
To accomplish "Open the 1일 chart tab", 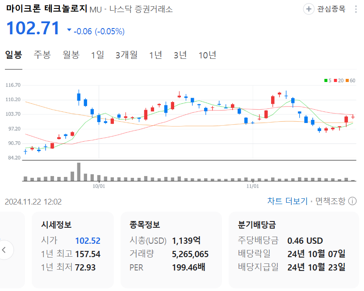I will [x=97, y=55].
